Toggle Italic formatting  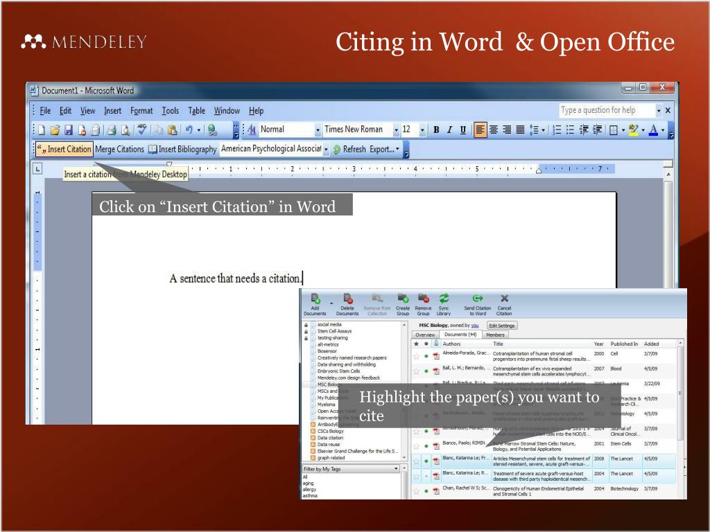tap(449, 130)
